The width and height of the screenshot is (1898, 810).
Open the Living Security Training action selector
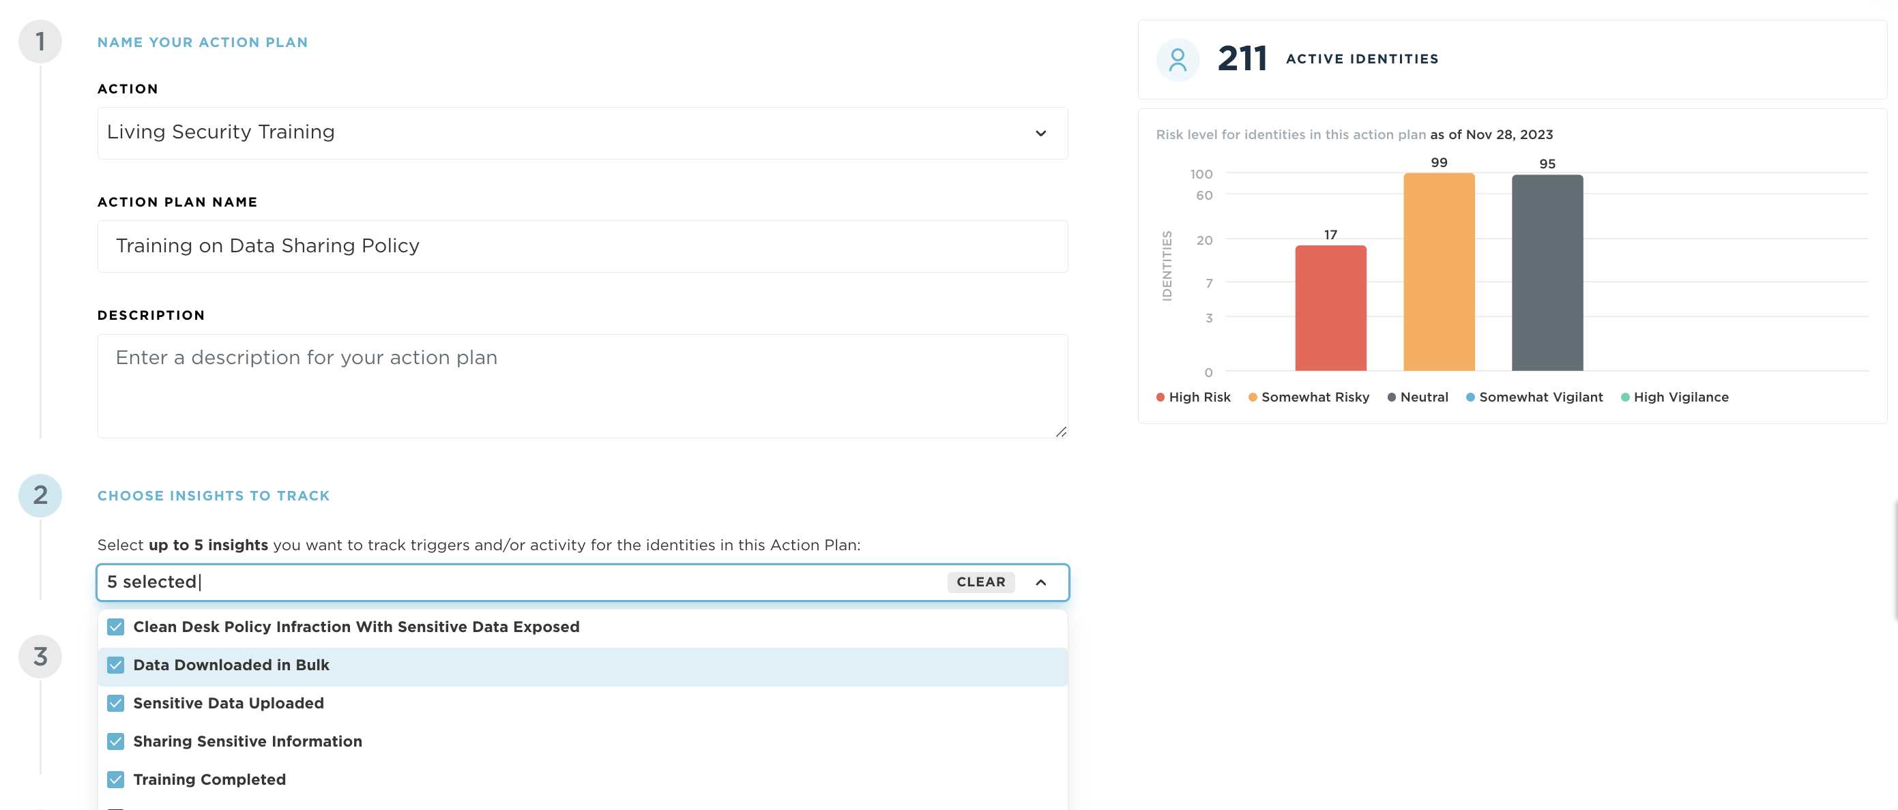(x=581, y=132)
